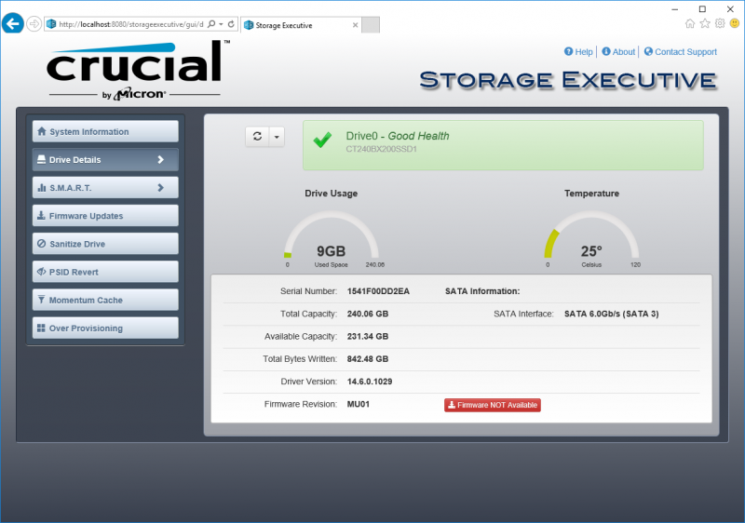
Task: Click the ban icon beside Sanitize Drive
Action: click(x=42, y=244)
